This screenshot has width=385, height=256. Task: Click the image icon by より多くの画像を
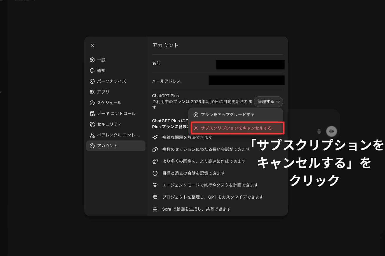155,161
